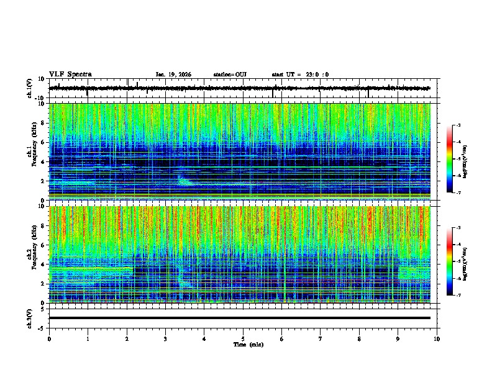Click inside the ch.2 spectrogram panel
The image size is (492, 380).
[240, 255]
